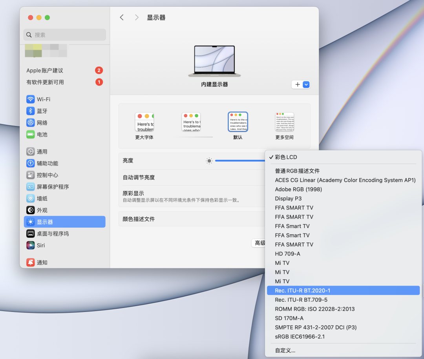
Task: Select the 内建显示器 laptop display image
Action: tap(214, 61)
